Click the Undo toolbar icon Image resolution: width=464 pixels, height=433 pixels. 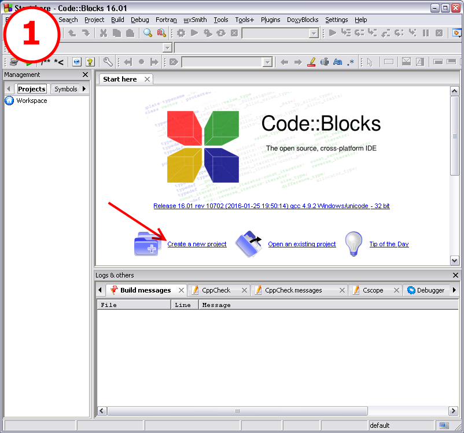(72, 33)
